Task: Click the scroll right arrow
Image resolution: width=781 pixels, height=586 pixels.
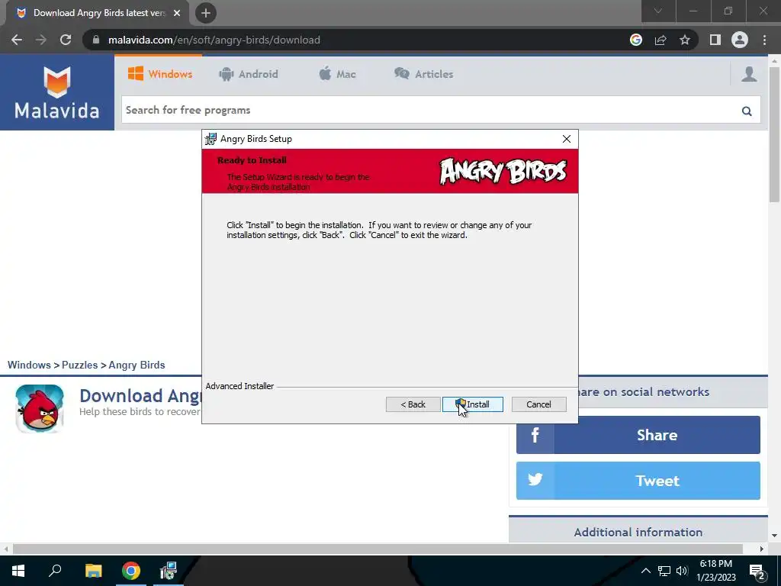Action: coord(762,549)
